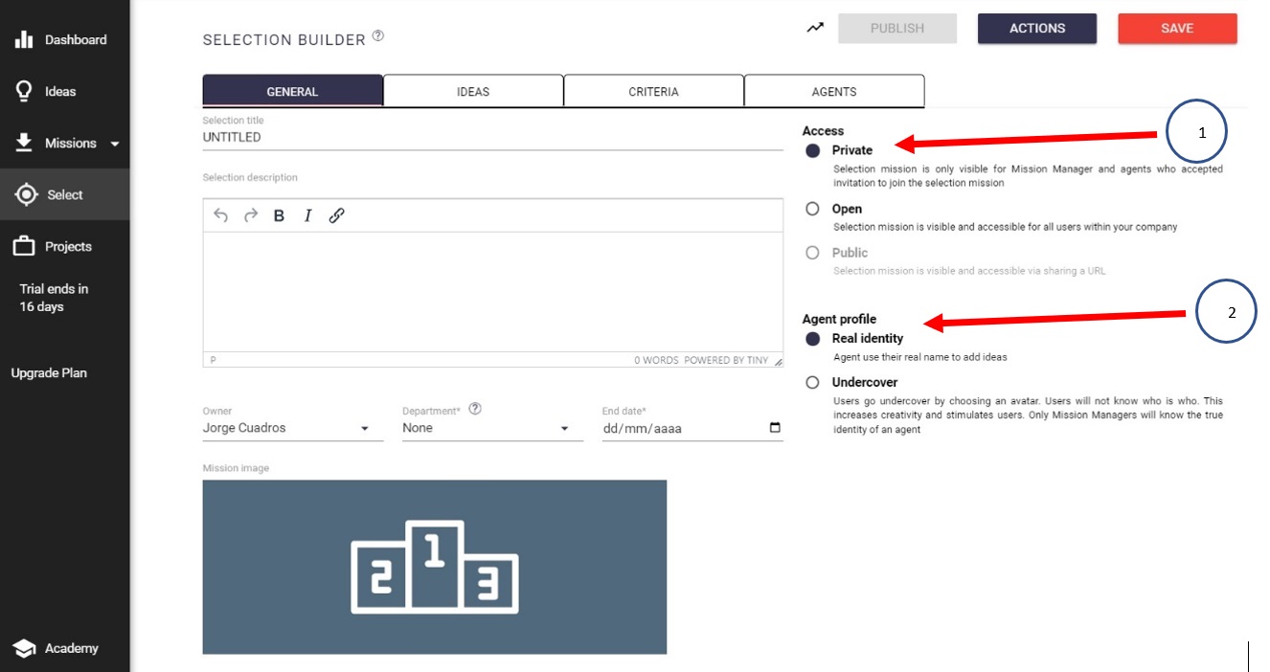This screenshot has height=672, width=1270.
Task: Choose the Undercover agent profile option
Action: pyautogui.click(x=812, y=383)
